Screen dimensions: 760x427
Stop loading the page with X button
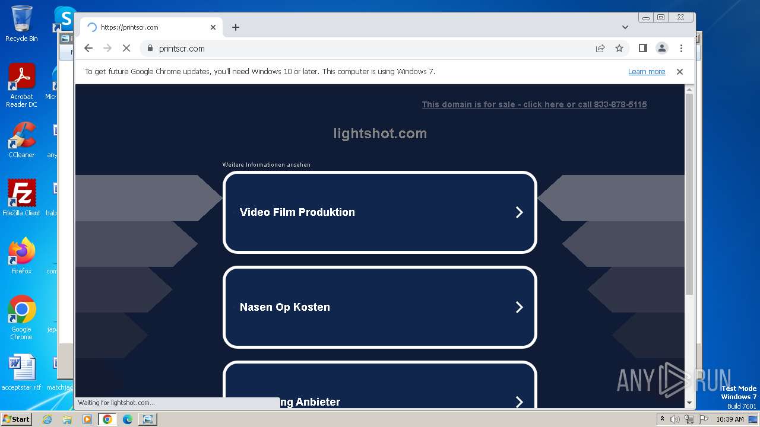click(x=126, y=48)
